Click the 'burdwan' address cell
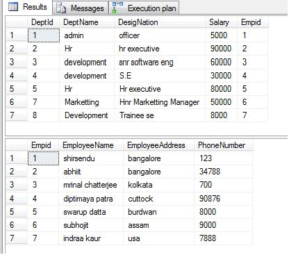The height and width of the screenshot is (255, 289). pos(159,212)
